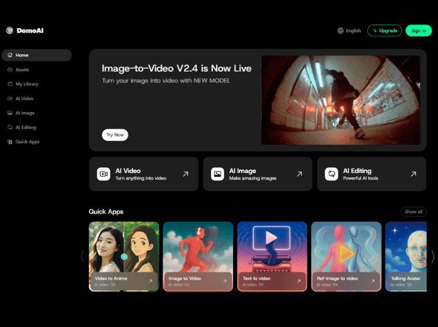
Task: Click Show all for Quick Apps
Action: pyautogui.click(x=413, y=211)
